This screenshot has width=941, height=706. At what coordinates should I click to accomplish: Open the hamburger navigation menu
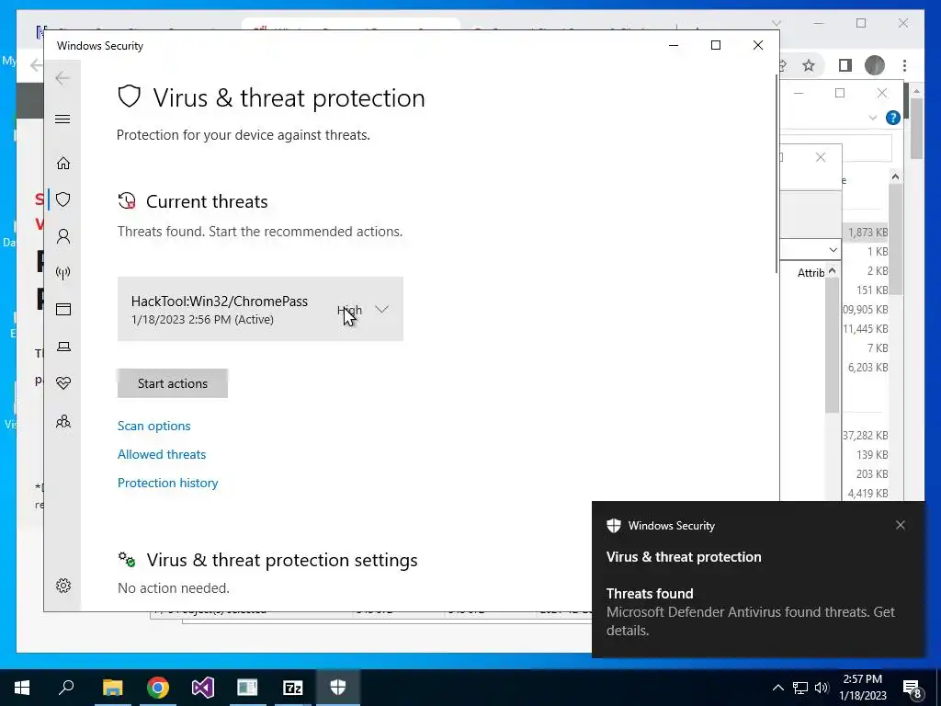tap(62, 119)
